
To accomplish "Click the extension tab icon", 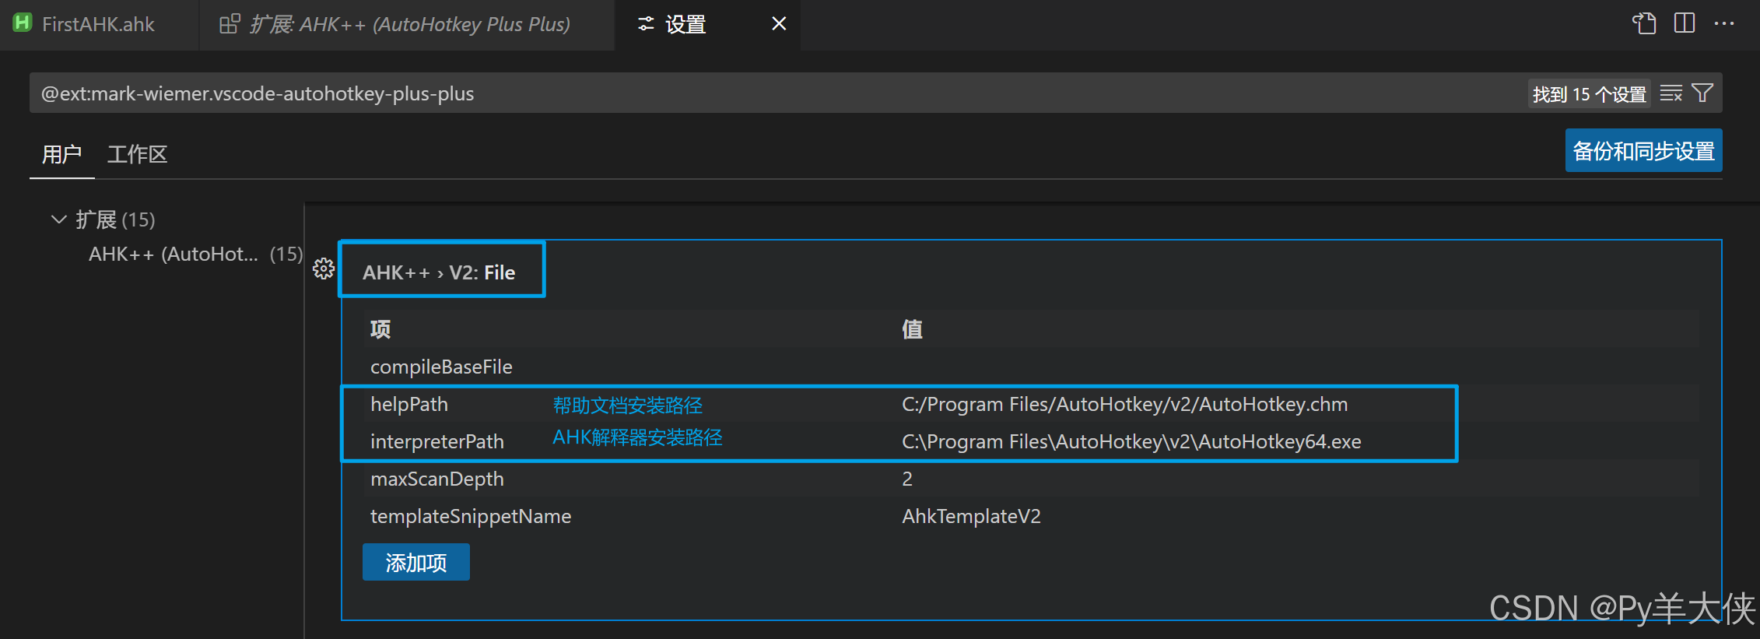I will coord(230,24).
